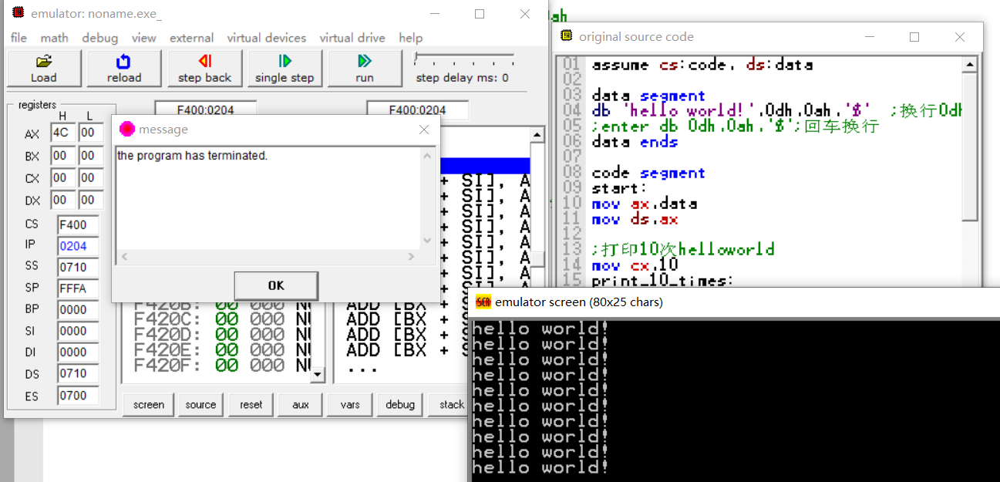Click the F400:0204 memory address field
Screen dimensions: 1000x482
click(204, 109)
